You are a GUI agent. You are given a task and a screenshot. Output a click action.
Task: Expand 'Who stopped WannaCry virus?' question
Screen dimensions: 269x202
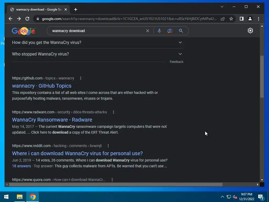coord(98,54)
